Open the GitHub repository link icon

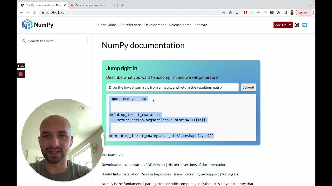coord(297,25)
